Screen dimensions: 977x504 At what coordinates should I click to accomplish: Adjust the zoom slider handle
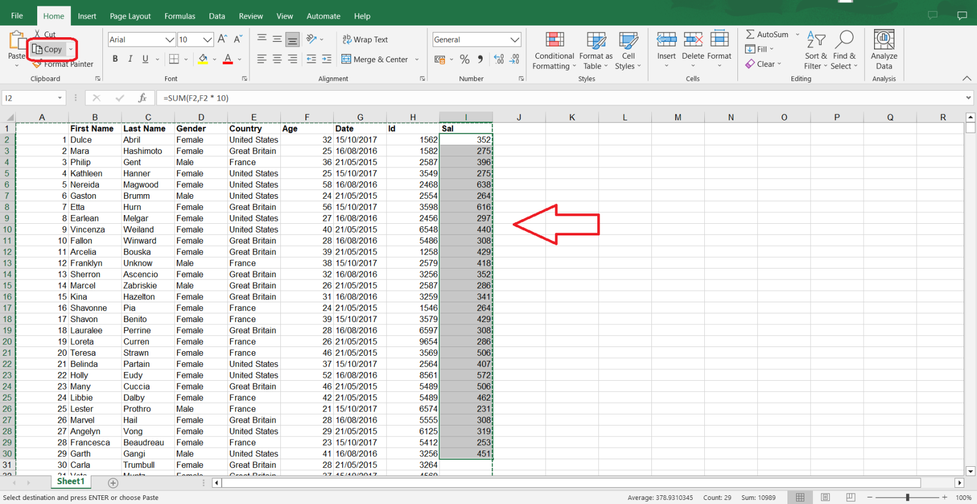pos(907,498)
